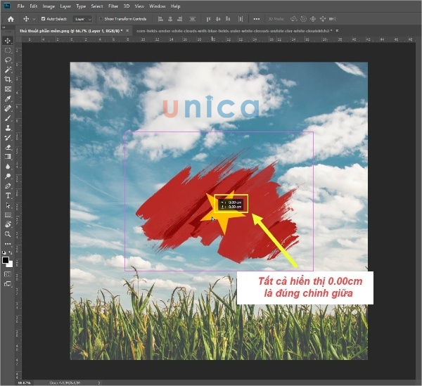Screen dimensions: 422x386
Task: Open the Type menu
Action: click(81, 6)
